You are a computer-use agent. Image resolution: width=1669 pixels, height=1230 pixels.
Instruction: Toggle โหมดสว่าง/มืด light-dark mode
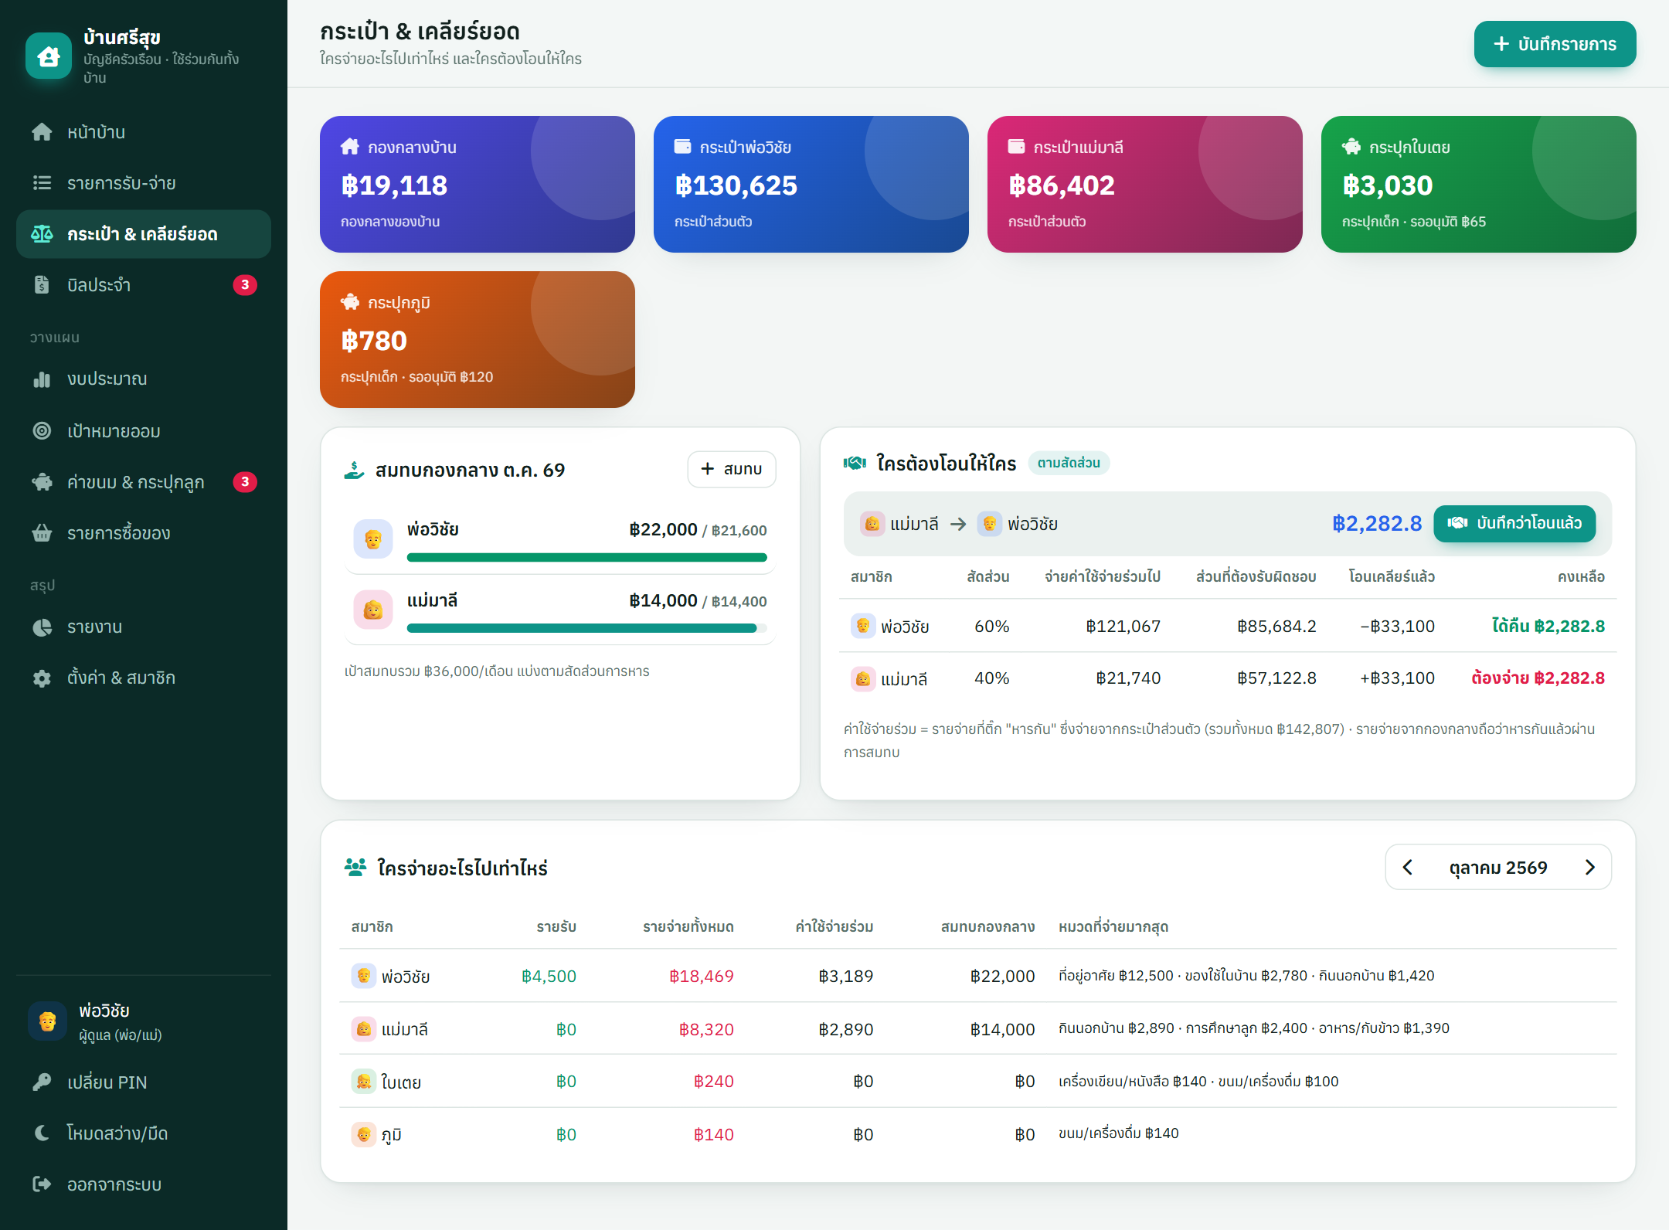coord(143,1133)
